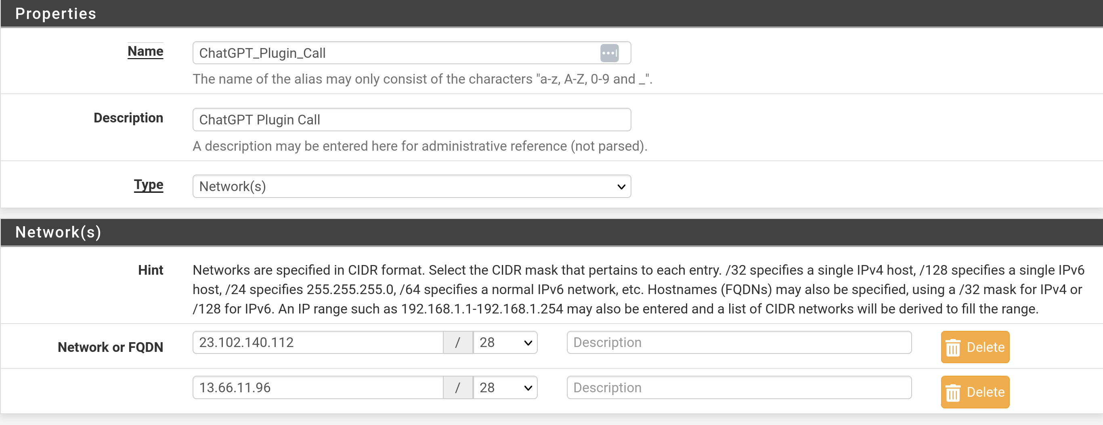Edit the 23.102.140.112 network address field
The height and width of the screenshot is (425, 1103).
[318, 342]
